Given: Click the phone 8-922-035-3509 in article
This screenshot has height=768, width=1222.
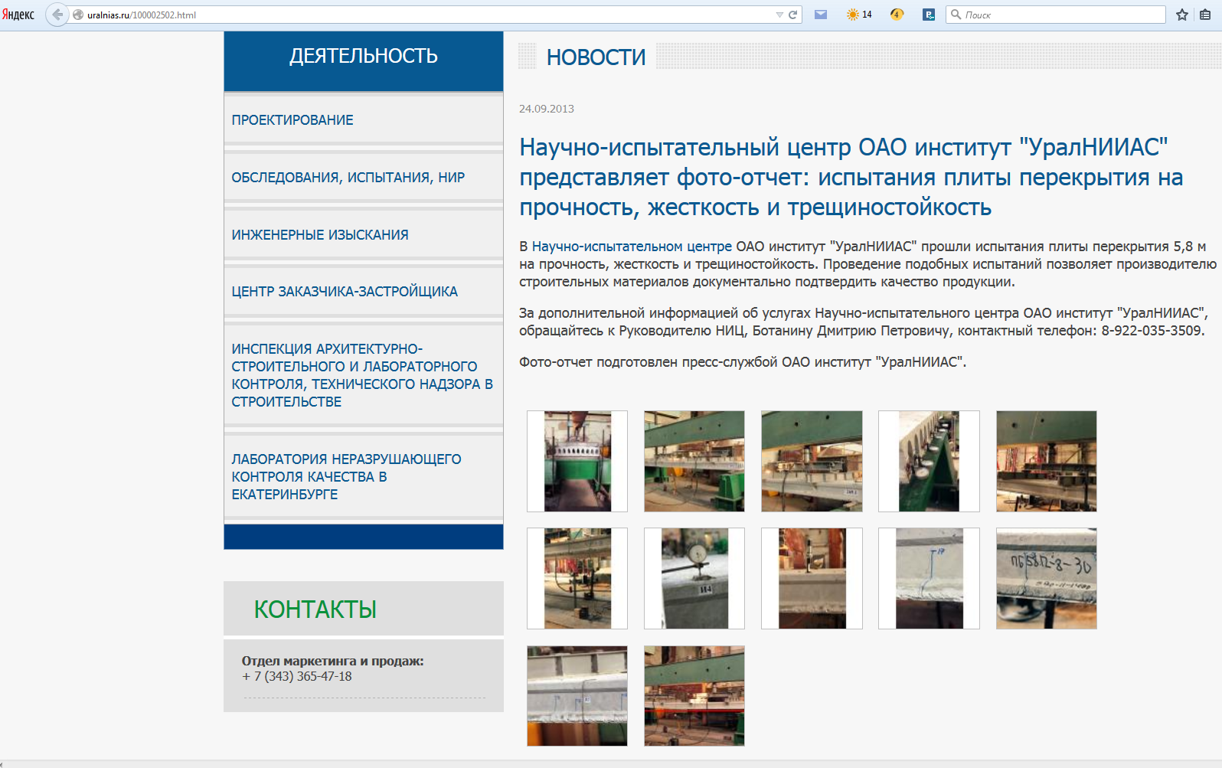Looking at the screenshot, I should pos(1152,331).
